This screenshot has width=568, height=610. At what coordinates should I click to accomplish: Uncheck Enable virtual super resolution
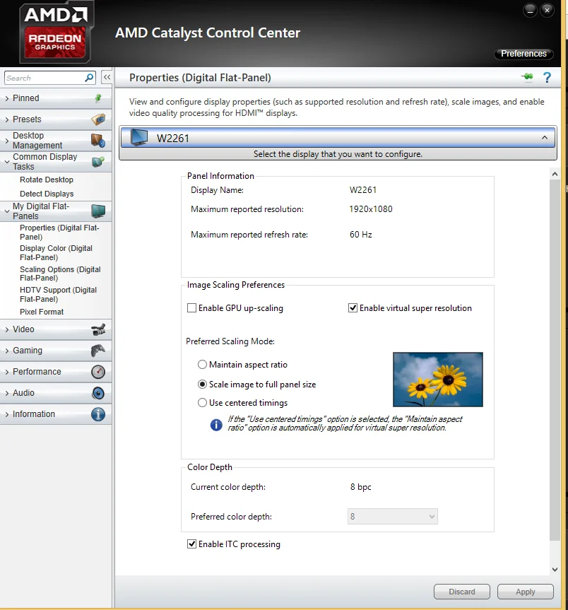[353, 308]
